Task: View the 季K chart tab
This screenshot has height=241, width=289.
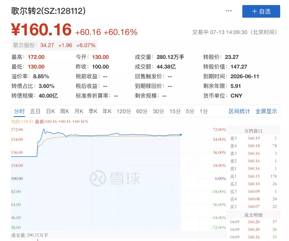Action: click(93, 111)
